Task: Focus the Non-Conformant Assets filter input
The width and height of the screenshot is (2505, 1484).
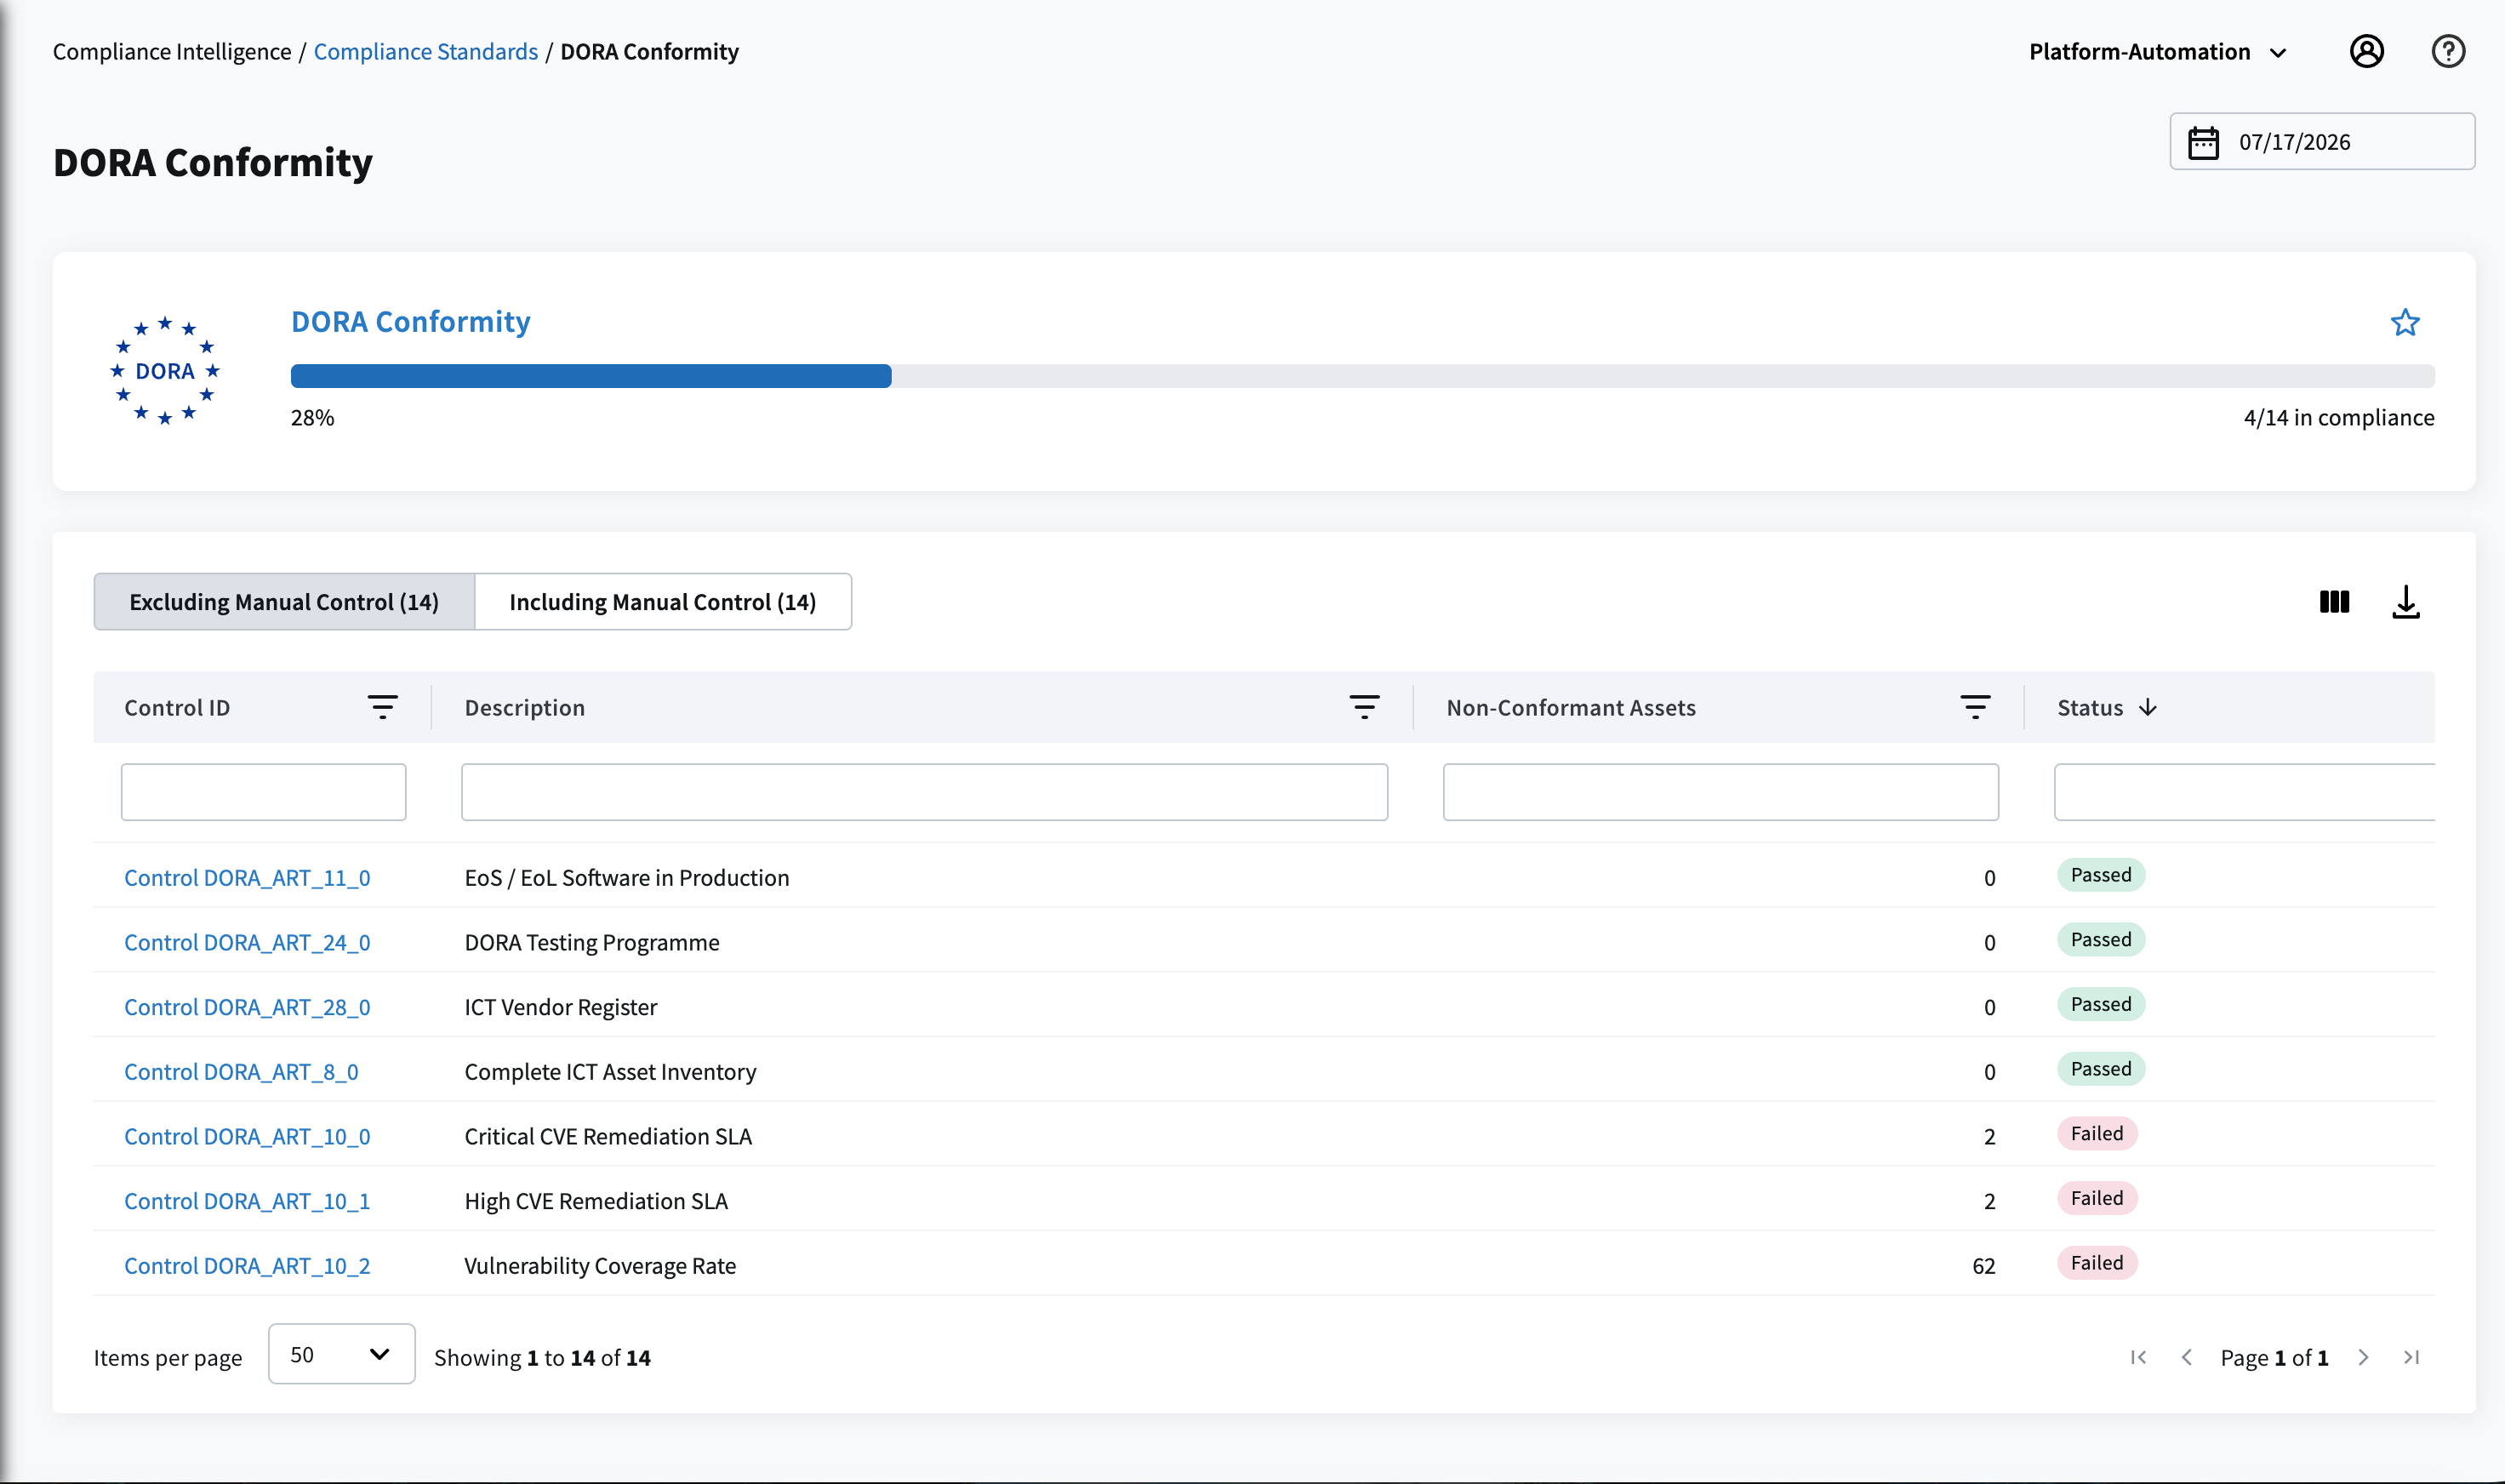Action: 1720,792
